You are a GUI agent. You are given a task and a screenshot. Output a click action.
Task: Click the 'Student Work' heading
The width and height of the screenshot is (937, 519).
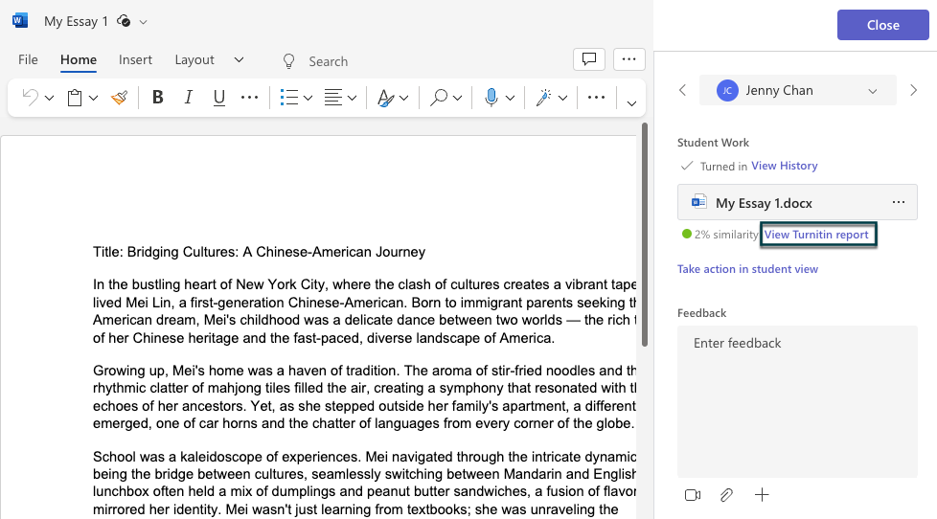[x=713, y=143]
